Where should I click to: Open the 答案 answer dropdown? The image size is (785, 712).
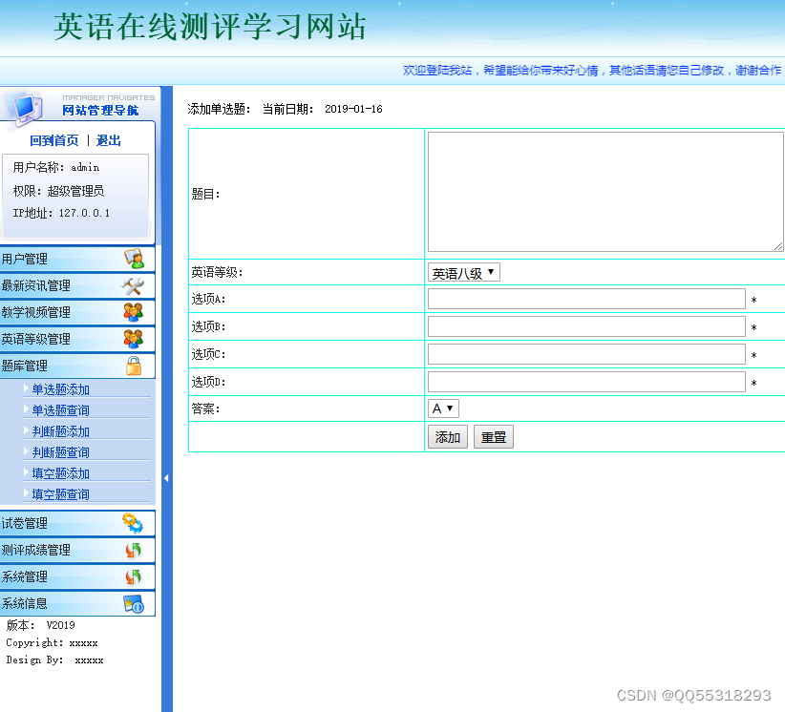pyautogui.click(x=442, y=408)
